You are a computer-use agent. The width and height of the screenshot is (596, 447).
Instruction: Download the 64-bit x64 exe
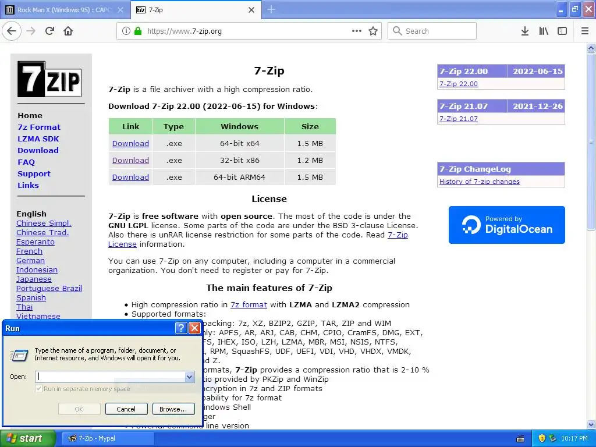tap(130, 143)
